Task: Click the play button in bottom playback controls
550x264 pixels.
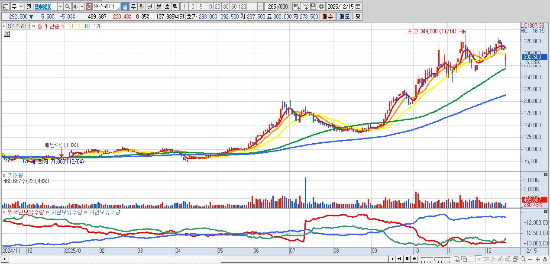Action: point(393,259)
